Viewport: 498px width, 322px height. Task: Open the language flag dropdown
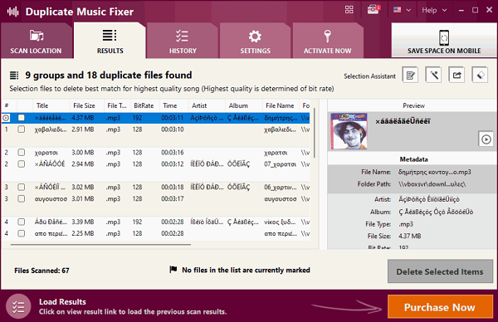point(402,10)
